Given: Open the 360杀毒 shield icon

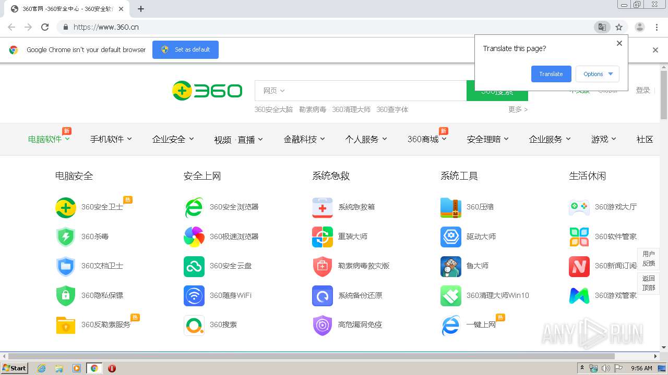Looking at the screenshot, I should 66,237.
